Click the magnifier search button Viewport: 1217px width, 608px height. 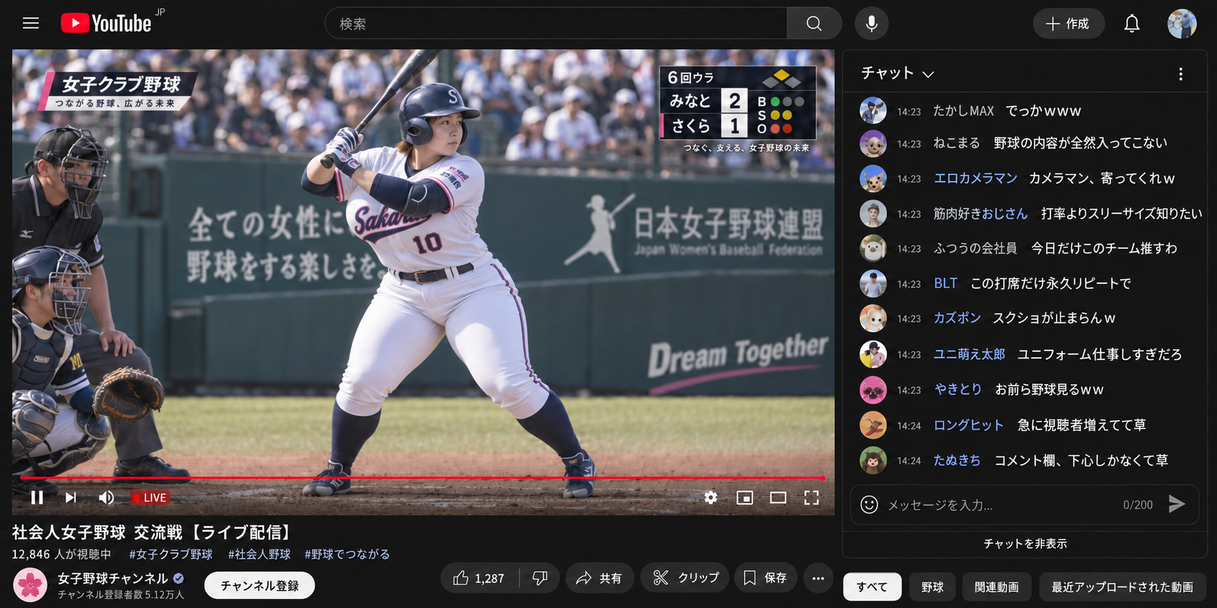(x=814, y=23)
